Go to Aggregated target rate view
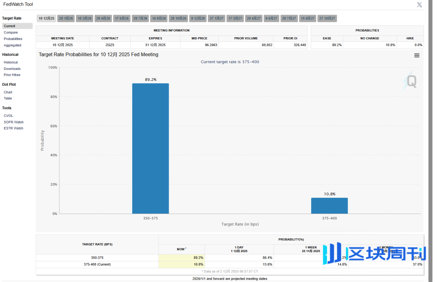The width and height of the screenshot is (437, 282). [x=13, y=45]
